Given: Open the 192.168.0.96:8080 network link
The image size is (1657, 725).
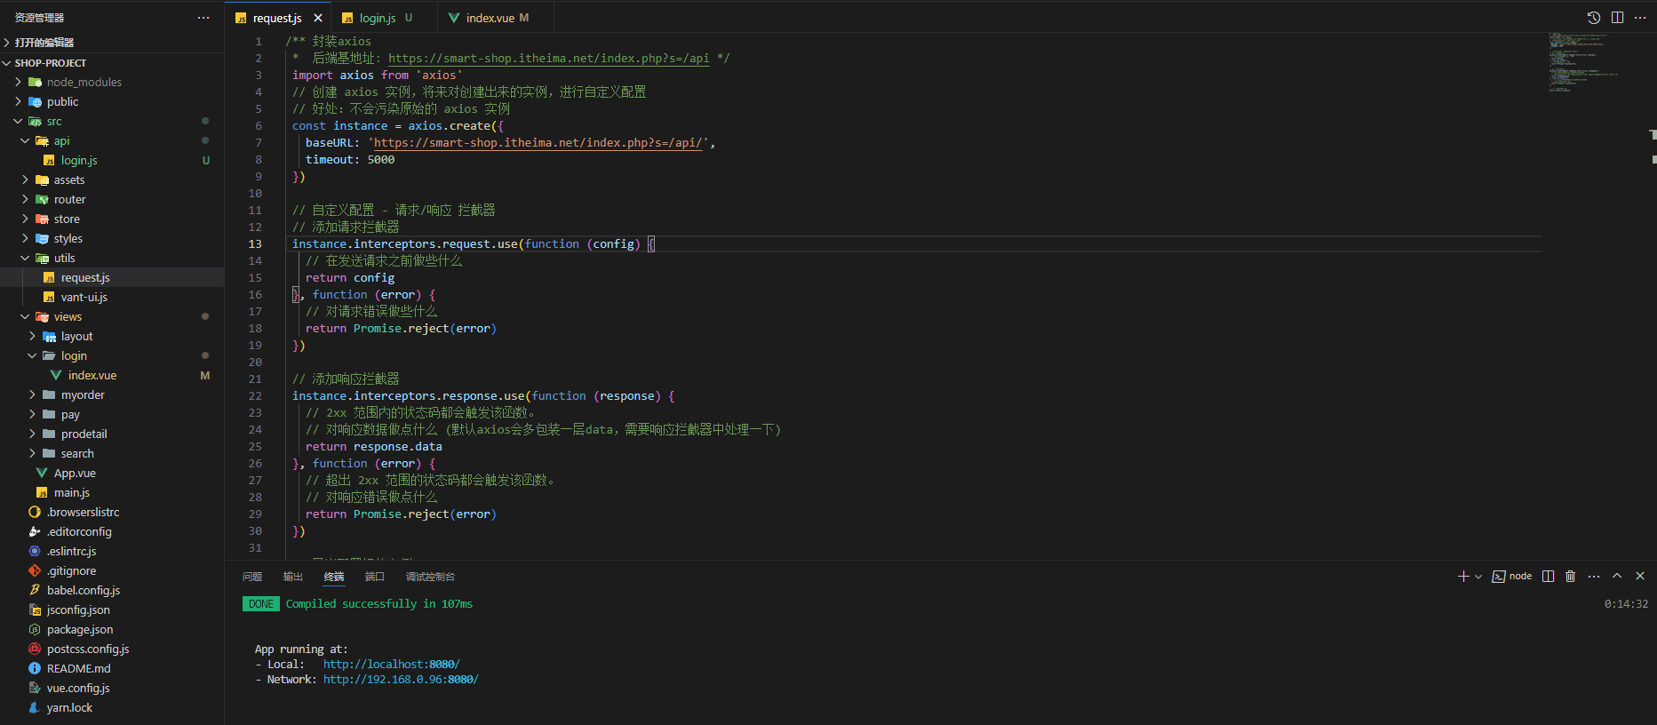Looking at the screenshot, I should click(401, 679).
